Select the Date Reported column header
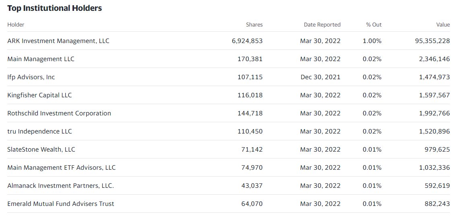 click(x=322, y=25)
